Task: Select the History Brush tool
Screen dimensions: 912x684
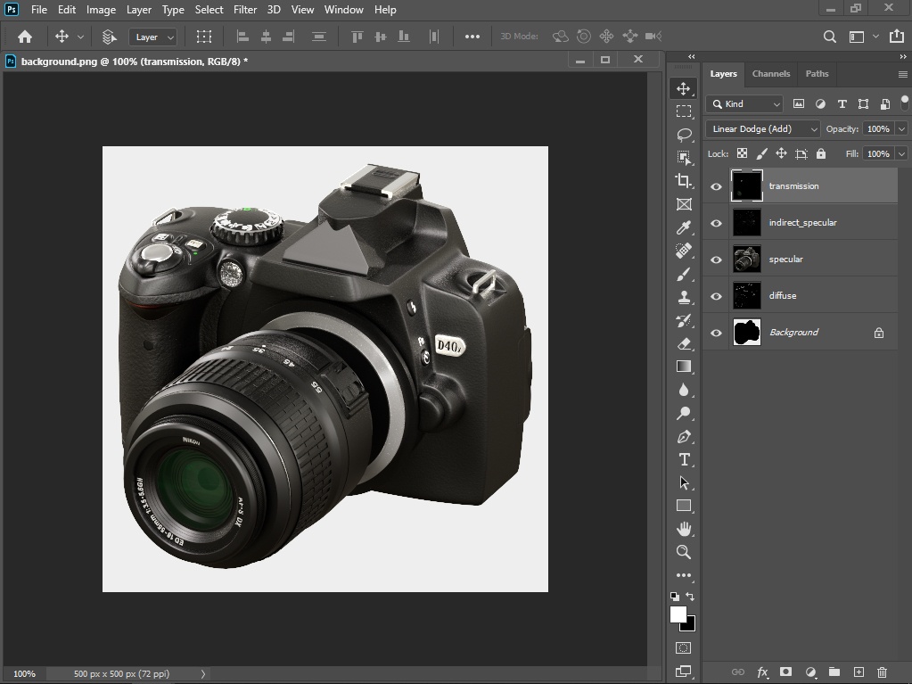Action: pos(684,320)
